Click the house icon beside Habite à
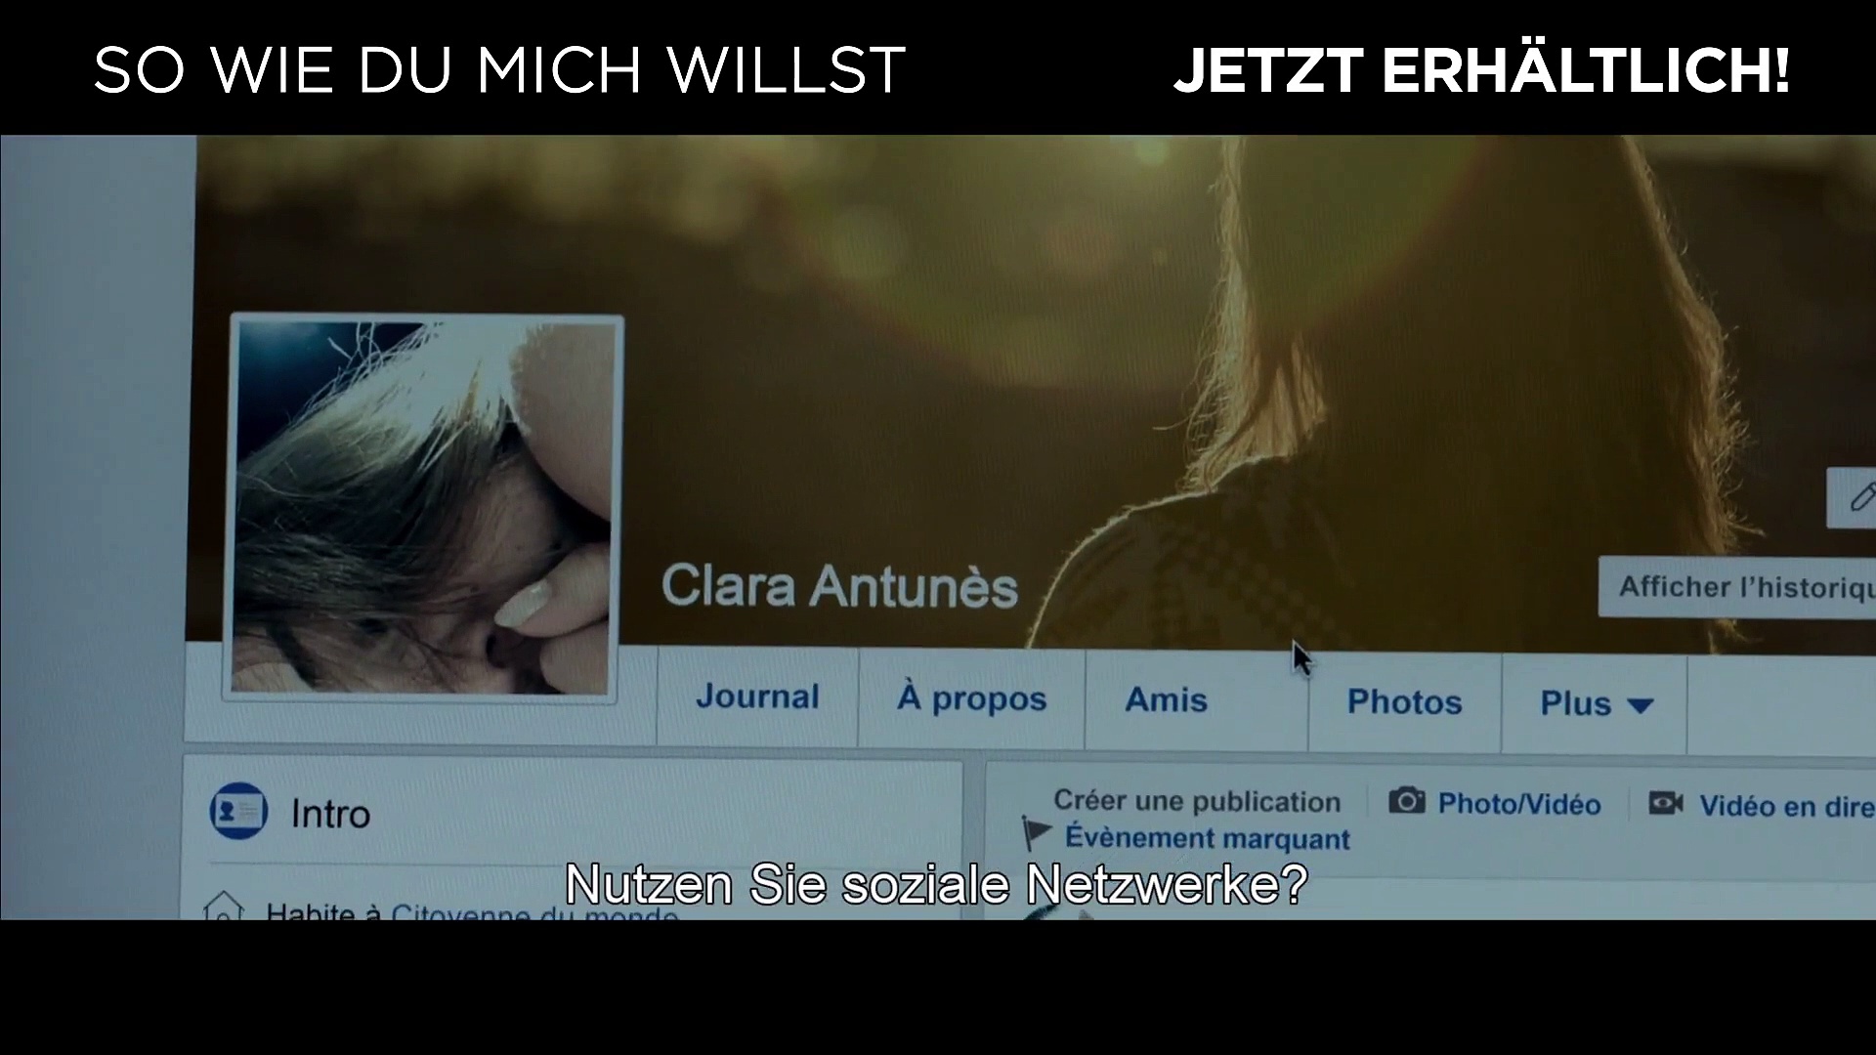This screenshot has width=1876, height=1055. (x=223, y=909)
